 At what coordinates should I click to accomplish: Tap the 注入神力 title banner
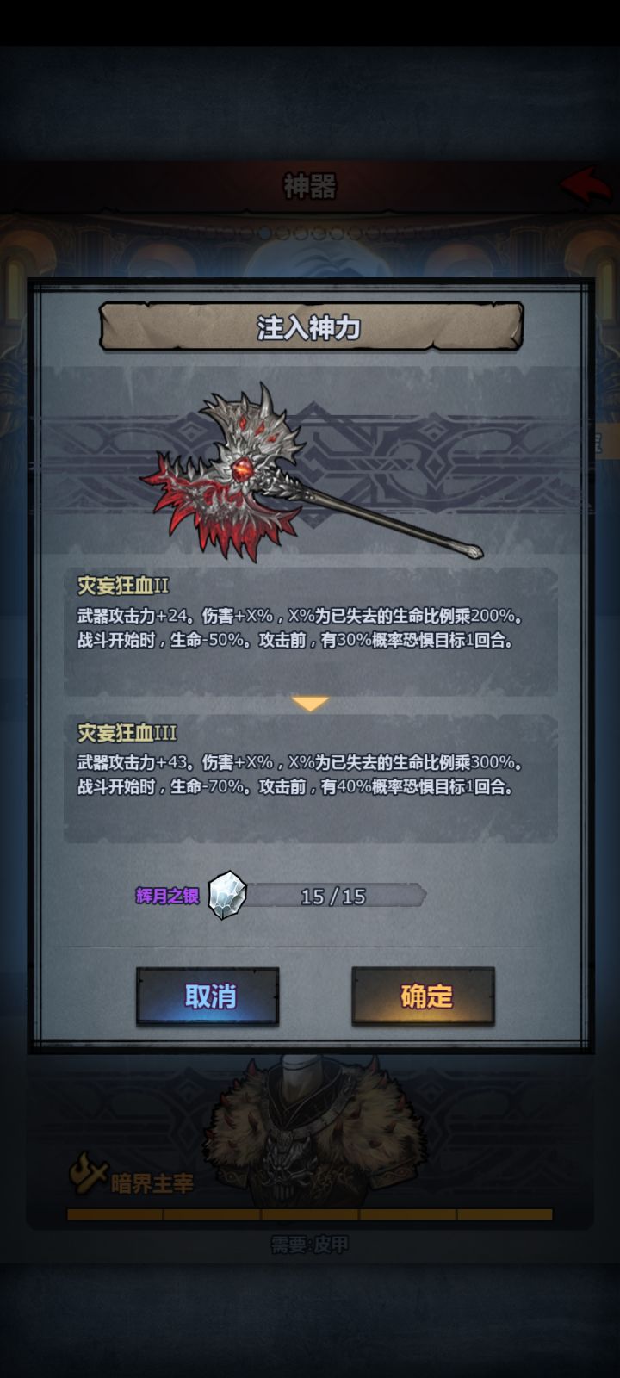(311, 327)
